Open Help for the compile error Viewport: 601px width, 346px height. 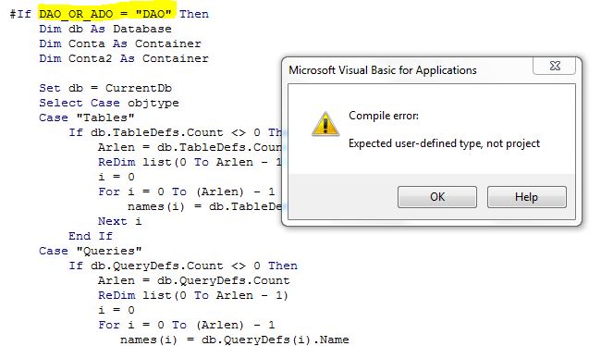pos(527,197)
